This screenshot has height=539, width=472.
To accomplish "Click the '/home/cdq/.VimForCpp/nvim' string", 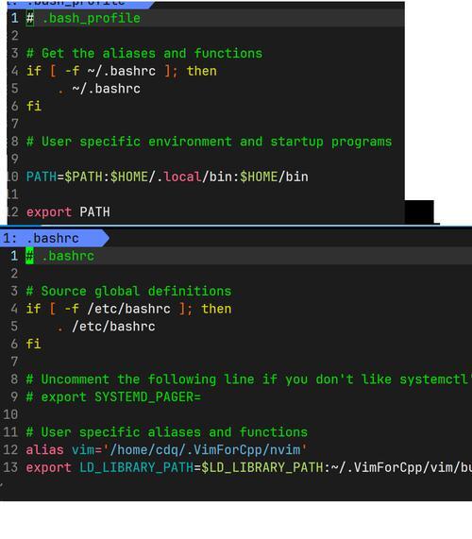I will [x=205, y=449].
